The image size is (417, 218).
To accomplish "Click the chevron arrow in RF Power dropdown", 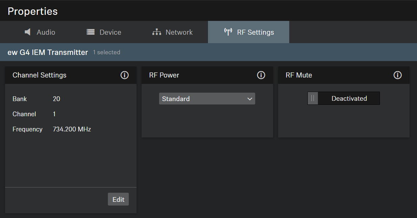I will pos(250,99).
